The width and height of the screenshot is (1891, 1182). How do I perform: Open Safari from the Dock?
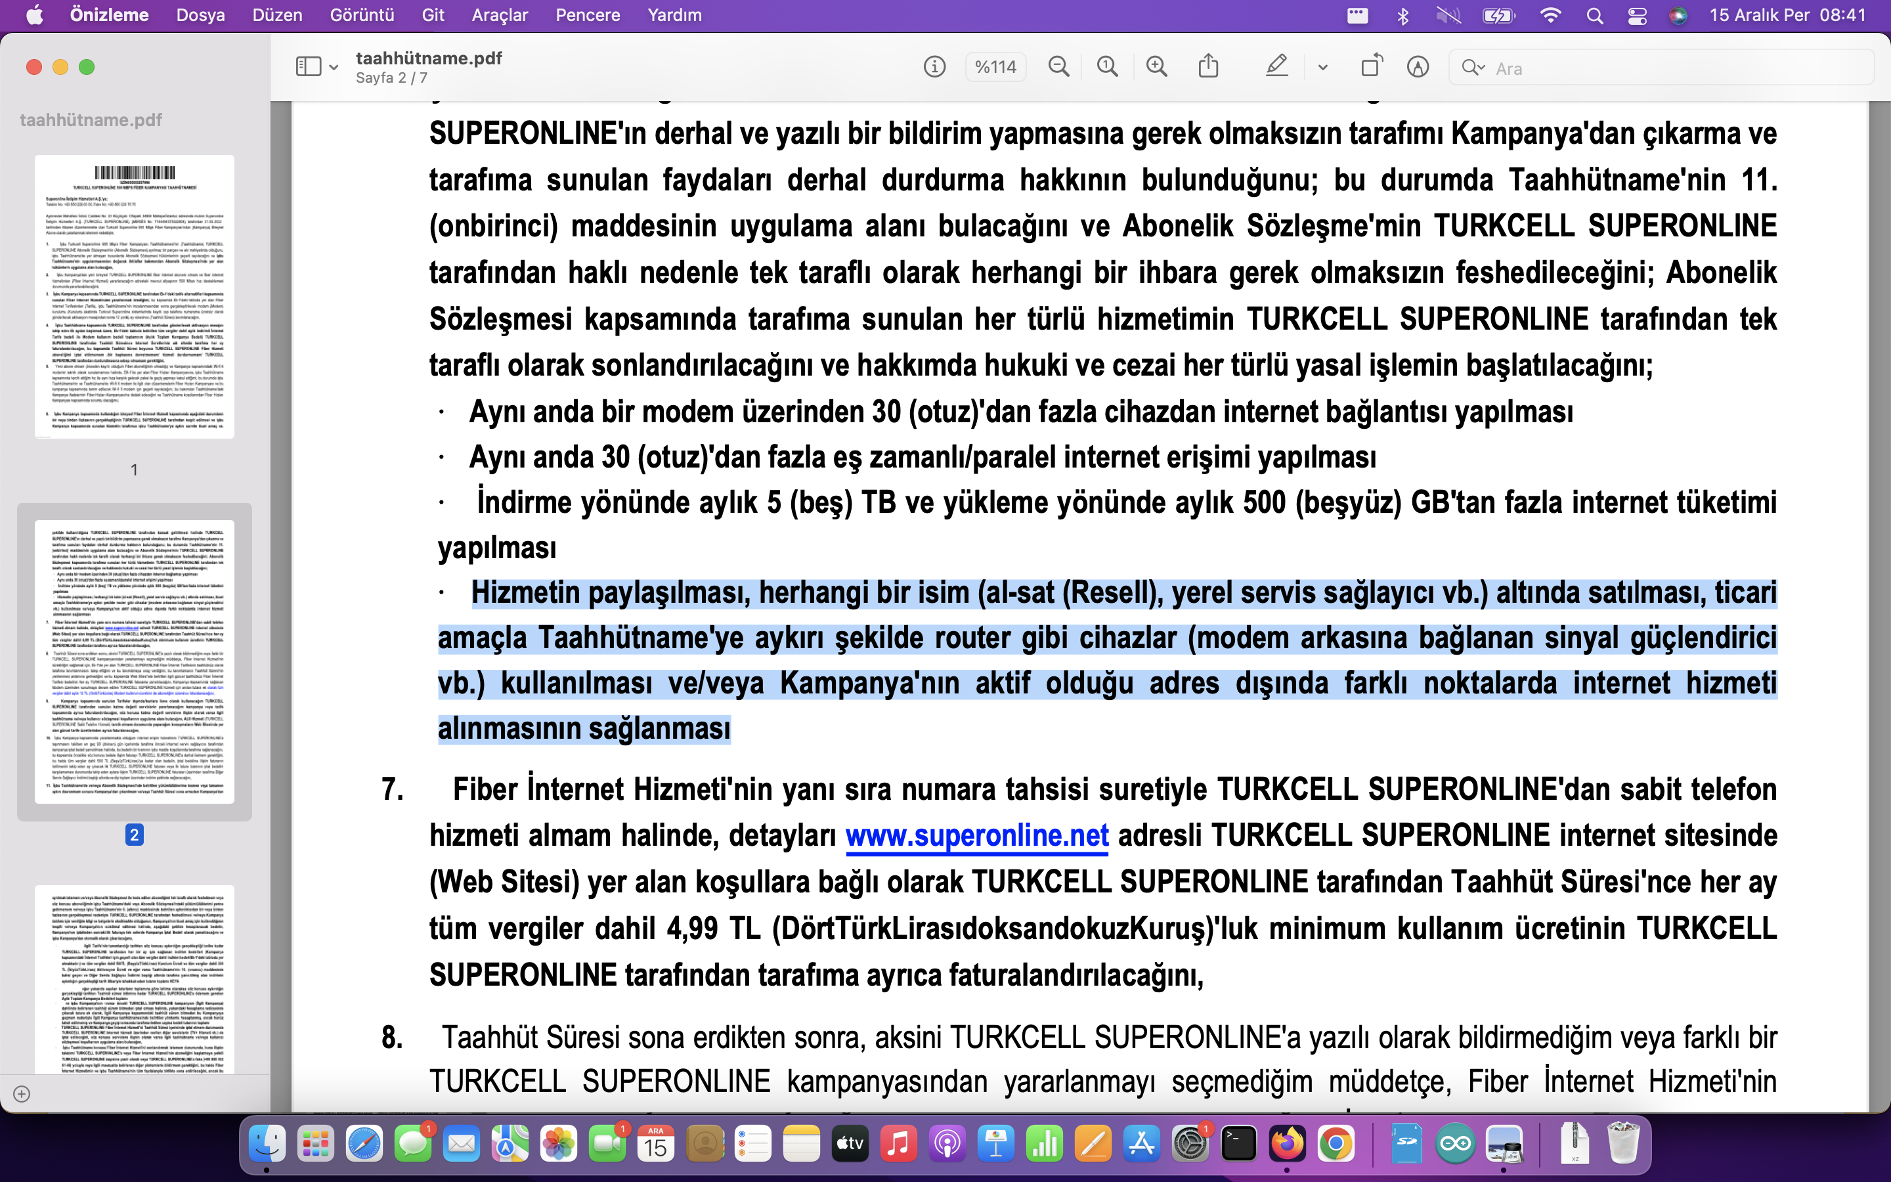(364, 1144)
